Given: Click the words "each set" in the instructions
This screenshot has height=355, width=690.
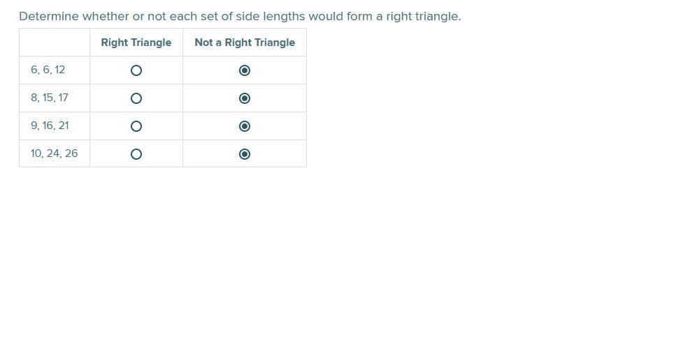Looking at the screenshot, I should [193, 17].
